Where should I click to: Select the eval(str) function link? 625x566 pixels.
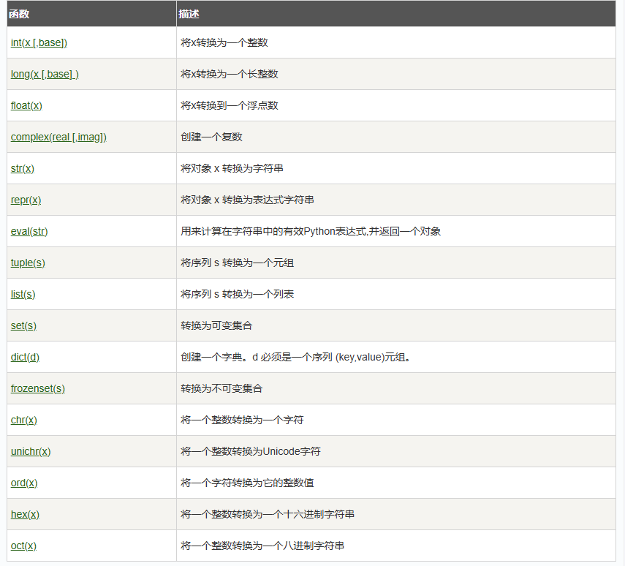[x=29, y=232]
